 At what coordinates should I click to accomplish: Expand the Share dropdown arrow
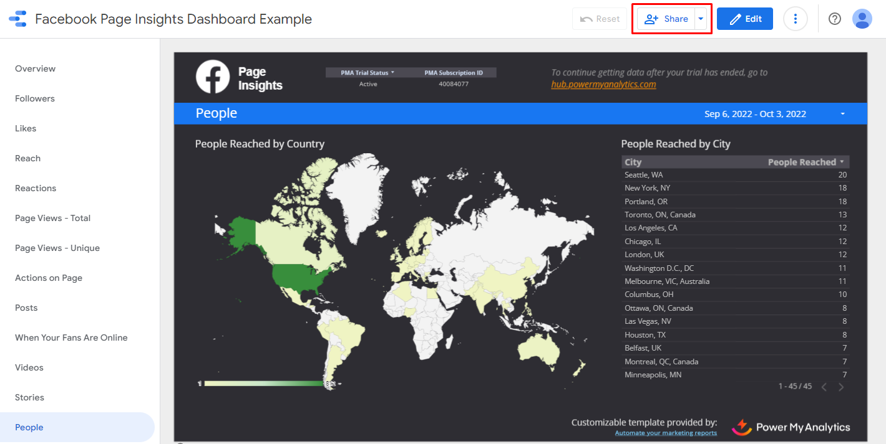tap(701, 19)
